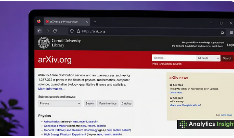This screenshot has height=138, width=234.
Task: Close the arXiv.org e-Print archive tab
Action: click(x=87, y=22)
